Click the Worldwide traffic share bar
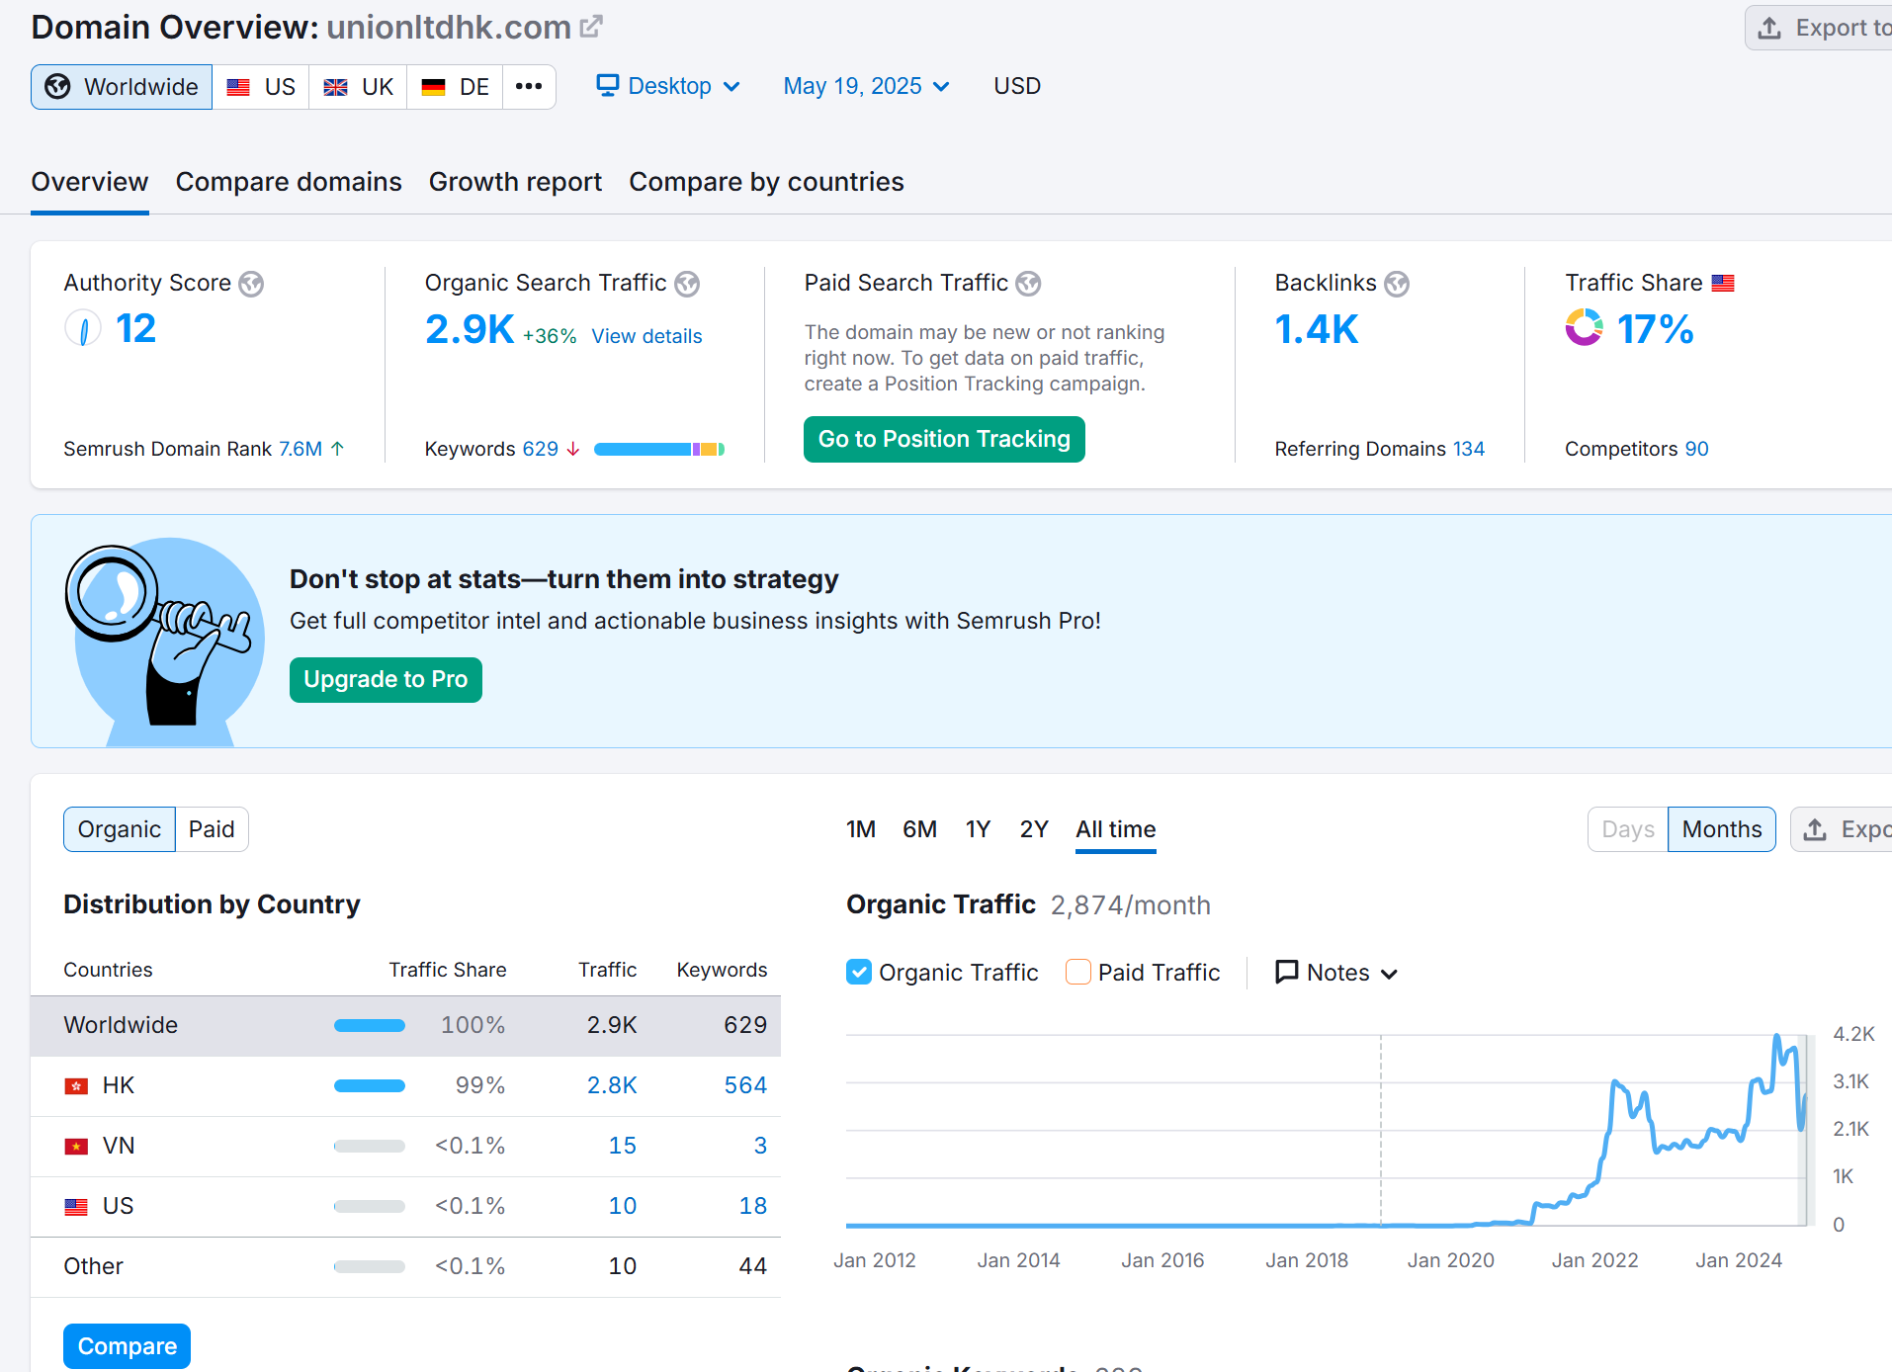Viewport: 1892px width, 1372px height. point(370,1025)
